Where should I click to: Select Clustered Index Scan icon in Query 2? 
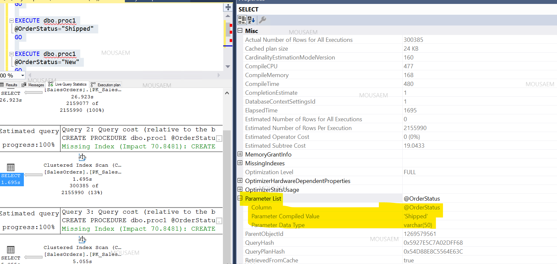coord(82,157)
